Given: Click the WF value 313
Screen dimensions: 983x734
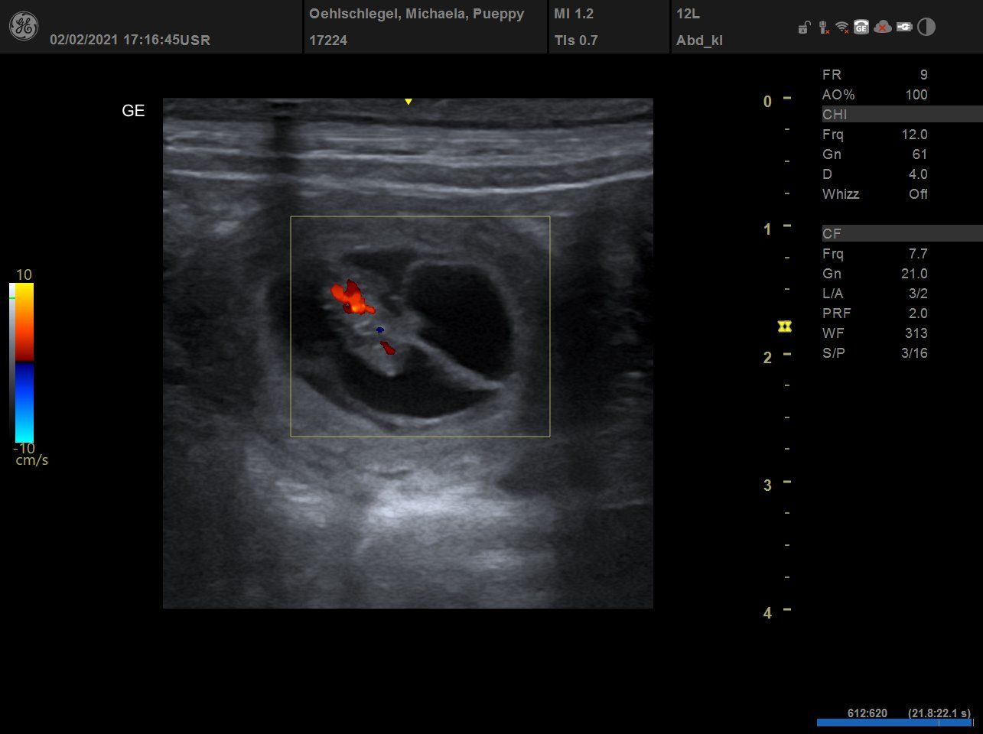Looking at the screenshot, I should coord(916,333).
